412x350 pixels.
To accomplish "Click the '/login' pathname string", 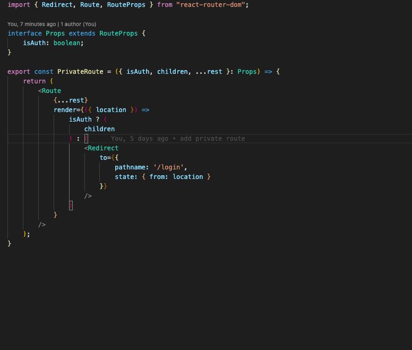I will 168,167.
